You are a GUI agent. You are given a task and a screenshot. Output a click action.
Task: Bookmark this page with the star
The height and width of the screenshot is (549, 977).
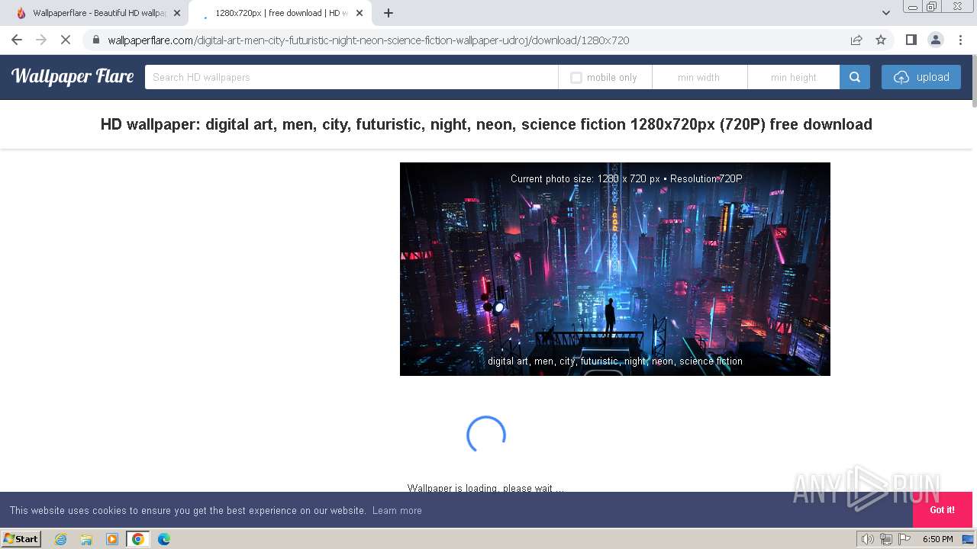(881, 40)
